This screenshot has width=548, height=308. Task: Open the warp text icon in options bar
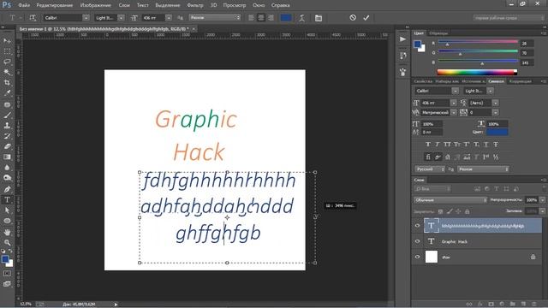pyautogui.click(x=301, y=17)
